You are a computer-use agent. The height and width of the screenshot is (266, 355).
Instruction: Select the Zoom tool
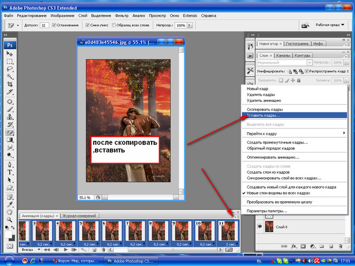coord(10,219)
